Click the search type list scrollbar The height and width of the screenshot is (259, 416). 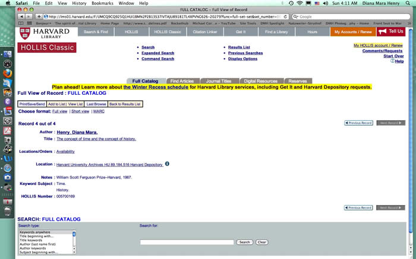(x=74, y=242)
